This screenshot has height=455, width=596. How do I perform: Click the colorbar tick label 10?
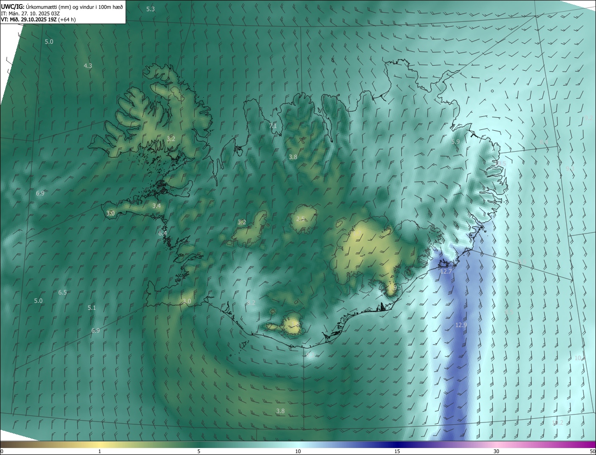coord(298,452)
